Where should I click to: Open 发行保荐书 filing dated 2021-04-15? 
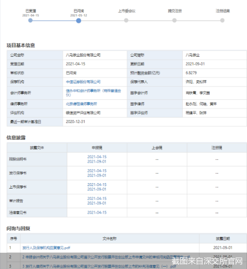click(x=97, y=171)
